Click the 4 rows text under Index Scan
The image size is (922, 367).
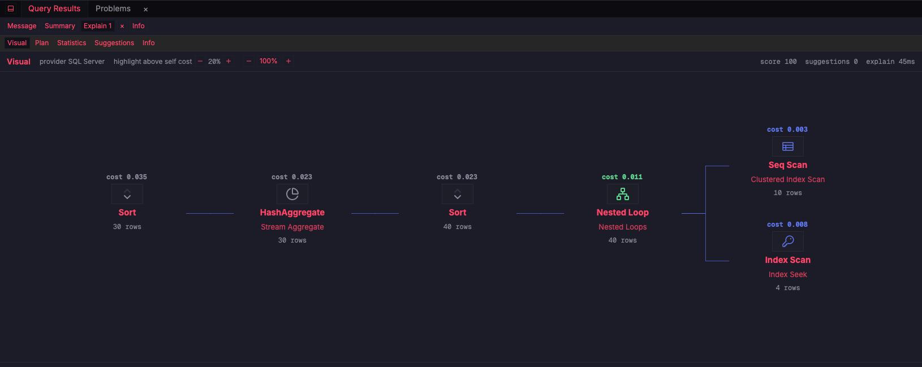[x=788, y=288]
